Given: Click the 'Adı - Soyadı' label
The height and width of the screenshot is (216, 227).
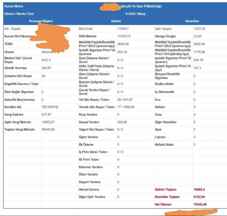Looking at the screenshot, I should (12, 29).
